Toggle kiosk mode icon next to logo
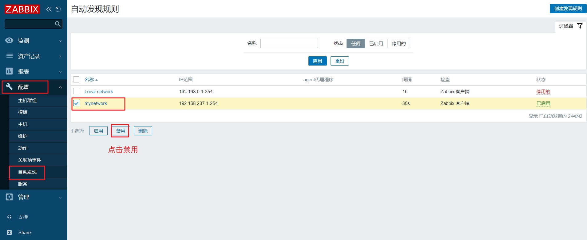 58,9
